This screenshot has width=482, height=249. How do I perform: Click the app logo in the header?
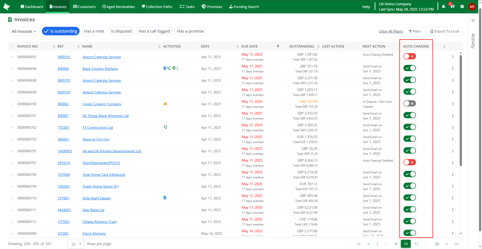point(7,7)
